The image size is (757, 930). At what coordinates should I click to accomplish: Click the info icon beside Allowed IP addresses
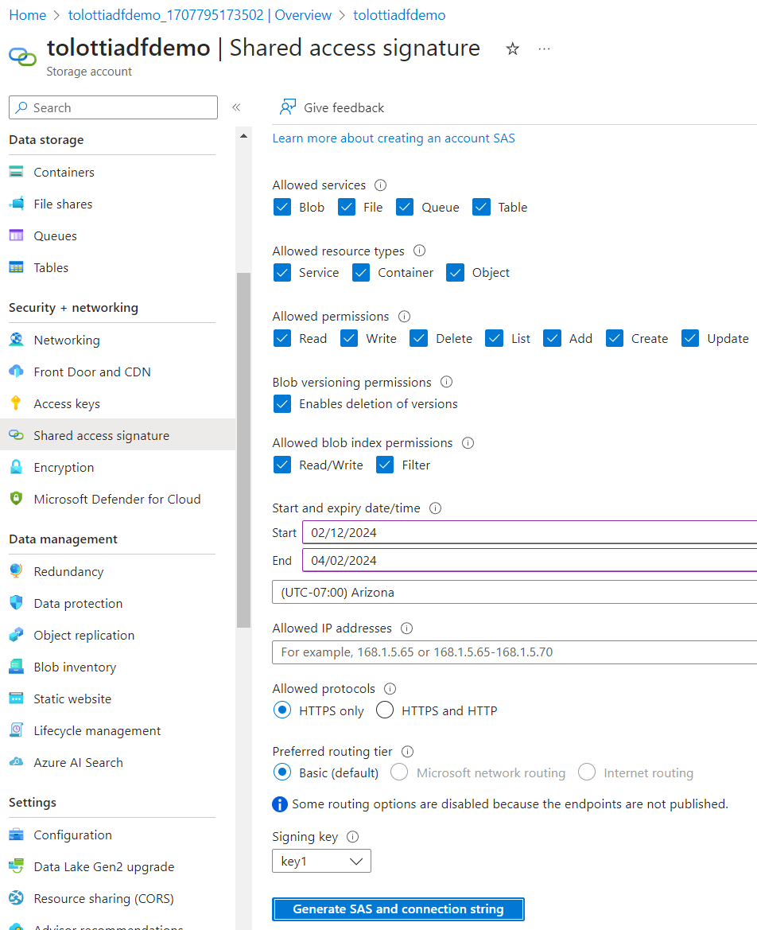[x=407, y=628]
